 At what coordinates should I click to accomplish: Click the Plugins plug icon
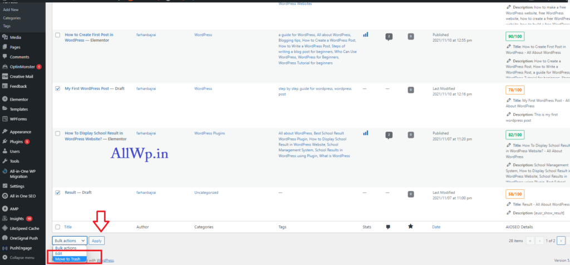(4, 142)
